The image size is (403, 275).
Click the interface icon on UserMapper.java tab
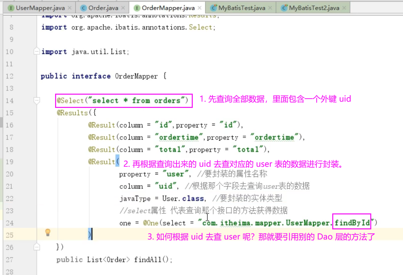tap(11, 8)
